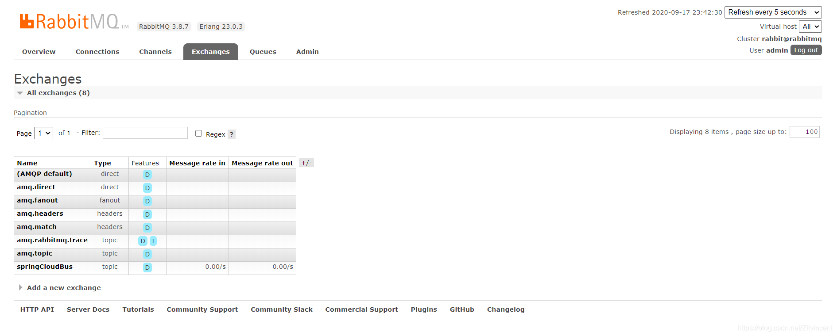Click the D badge for amq.rabbitmq.trace

[143, 241]
